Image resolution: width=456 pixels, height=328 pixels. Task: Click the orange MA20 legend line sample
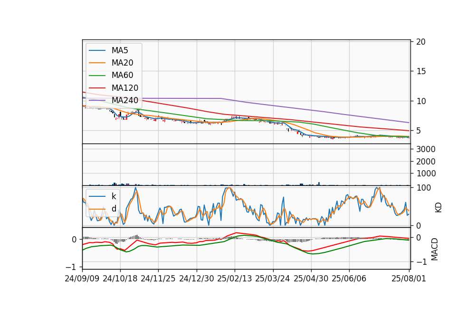click(97, 63)
